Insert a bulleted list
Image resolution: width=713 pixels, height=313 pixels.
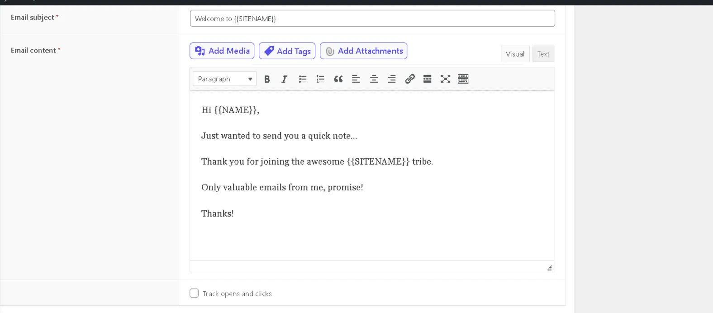point(303,79)
